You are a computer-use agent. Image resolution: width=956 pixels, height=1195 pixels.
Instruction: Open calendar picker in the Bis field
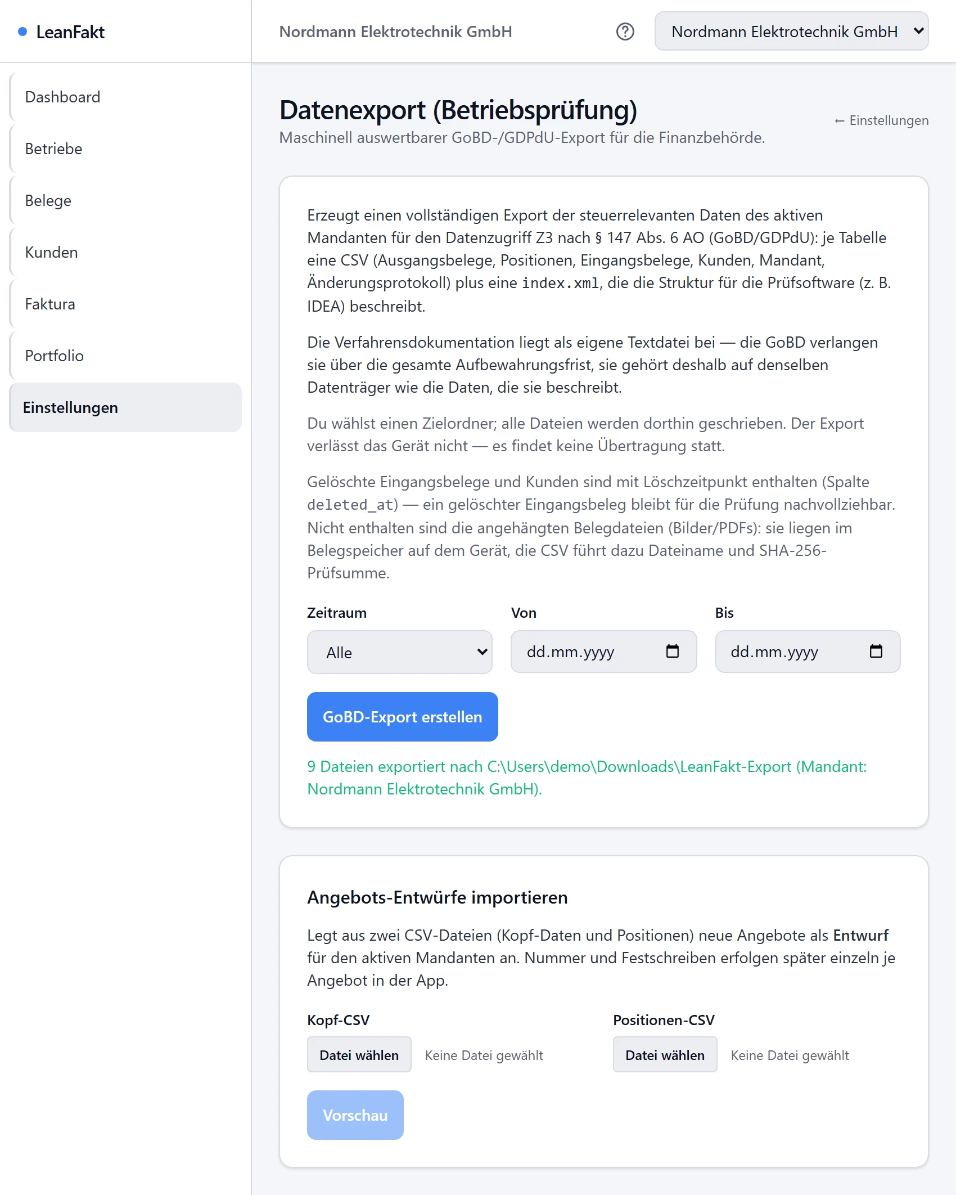[876, 652]
